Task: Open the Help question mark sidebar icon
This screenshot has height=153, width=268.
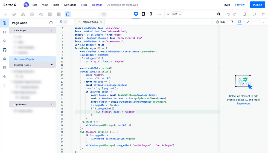Action: [x=5, y=86]
